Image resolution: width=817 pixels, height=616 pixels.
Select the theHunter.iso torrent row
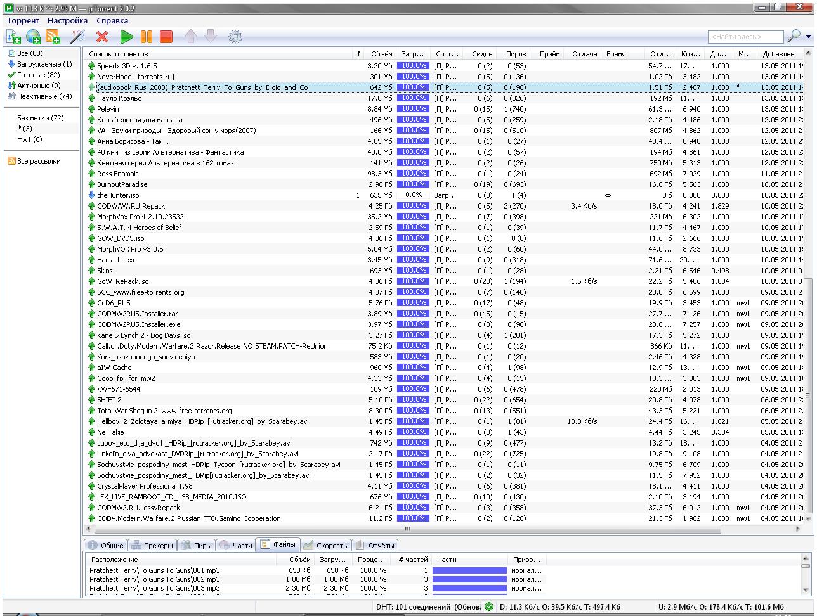118,195
